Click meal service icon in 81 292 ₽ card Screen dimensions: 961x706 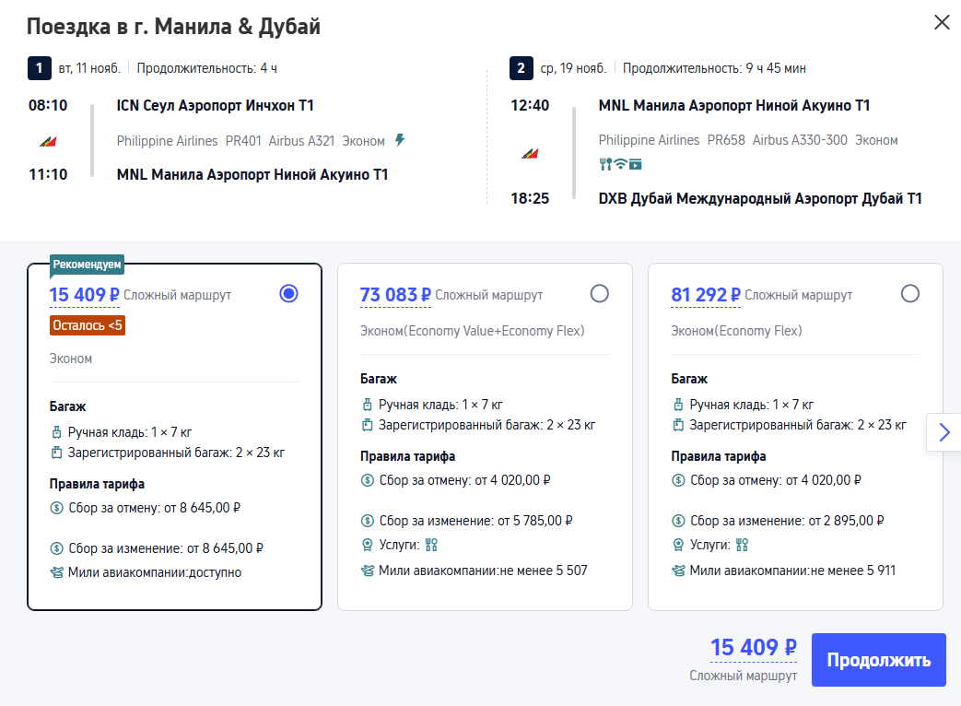(x=743, y=545)
